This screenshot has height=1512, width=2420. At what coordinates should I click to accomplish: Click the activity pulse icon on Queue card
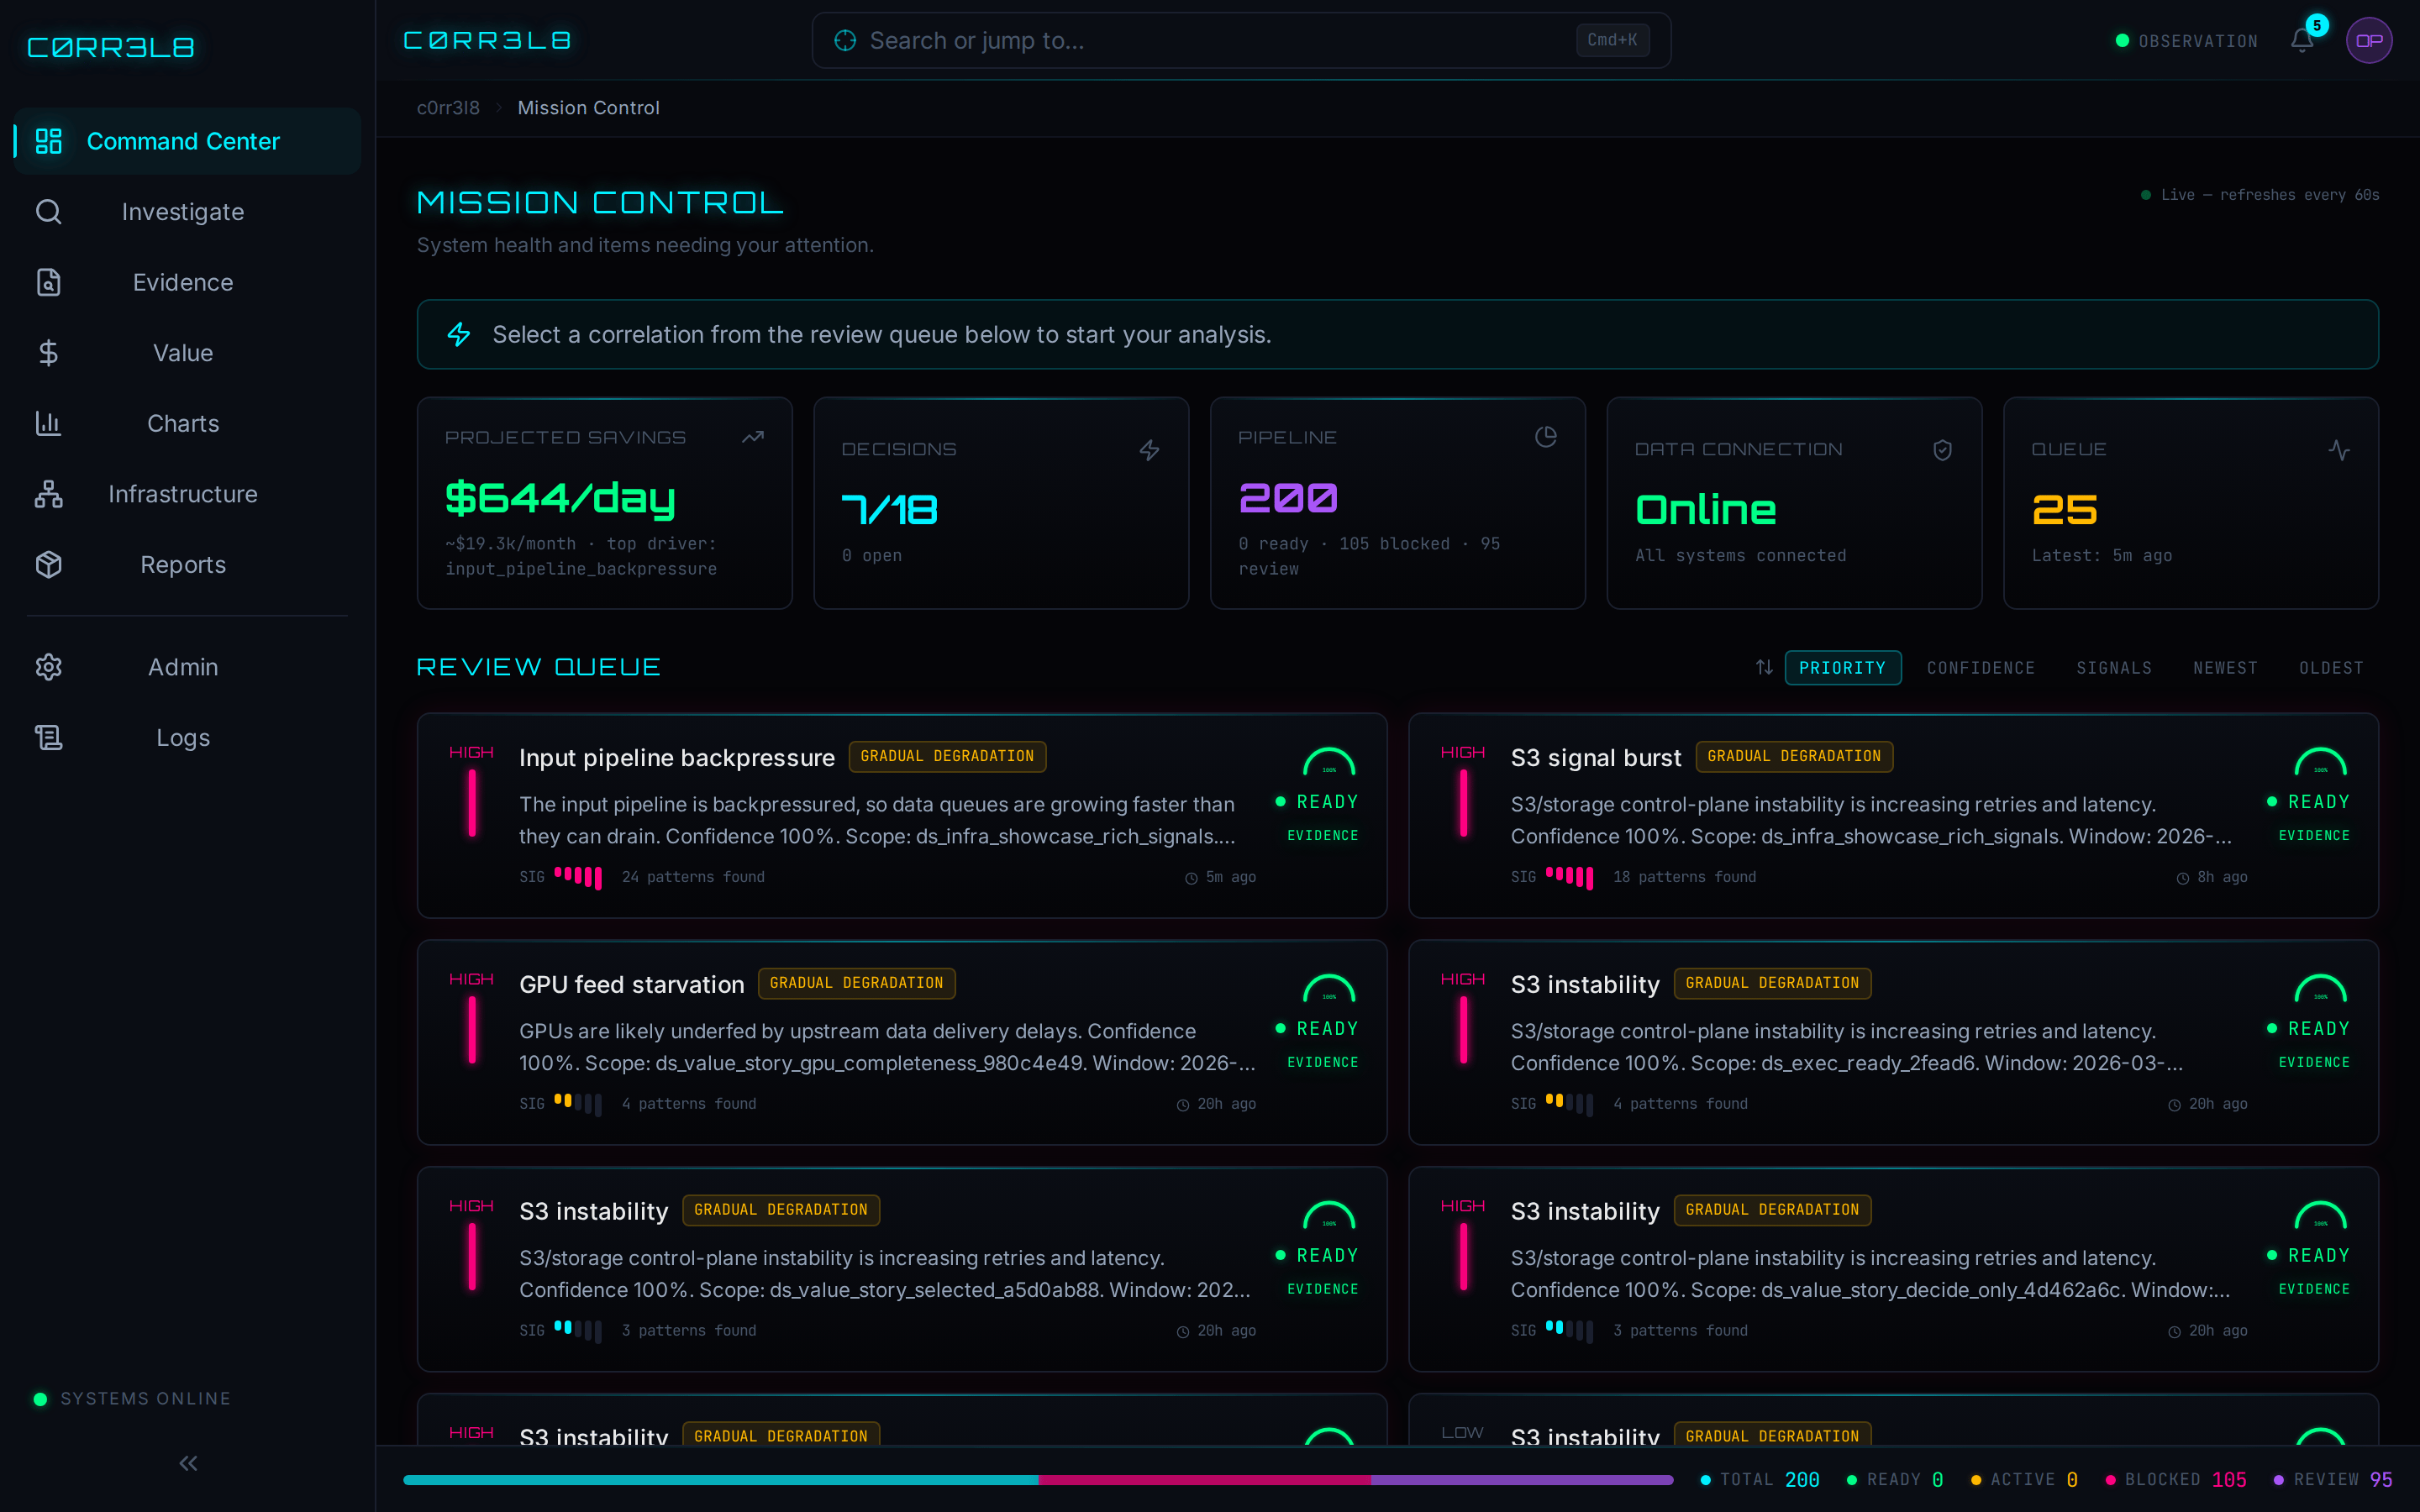point(2339,450)
